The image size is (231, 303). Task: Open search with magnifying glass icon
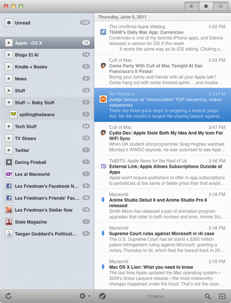coord(208,296)
